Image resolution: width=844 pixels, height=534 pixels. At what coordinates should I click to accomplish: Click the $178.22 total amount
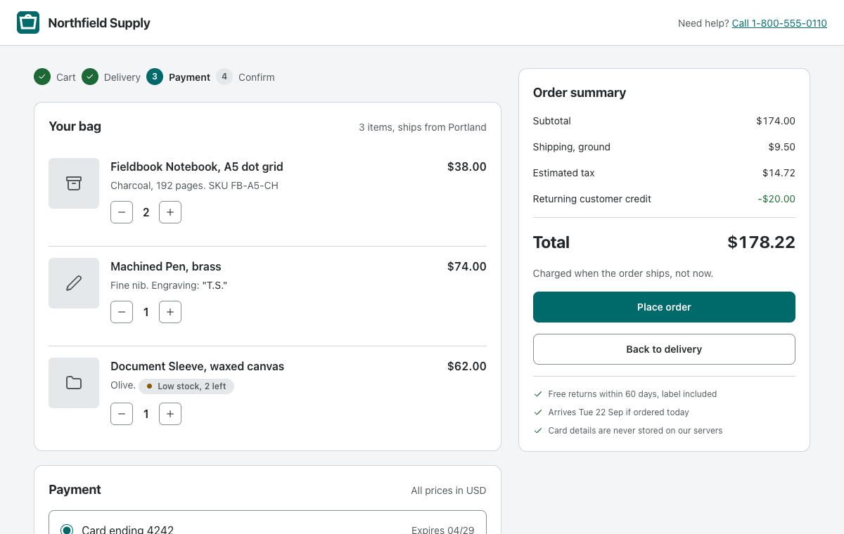click(x=762, y=242)
